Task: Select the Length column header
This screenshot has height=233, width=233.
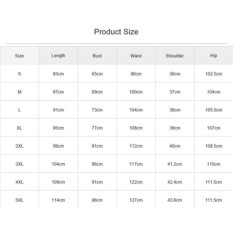Action: 58,56
